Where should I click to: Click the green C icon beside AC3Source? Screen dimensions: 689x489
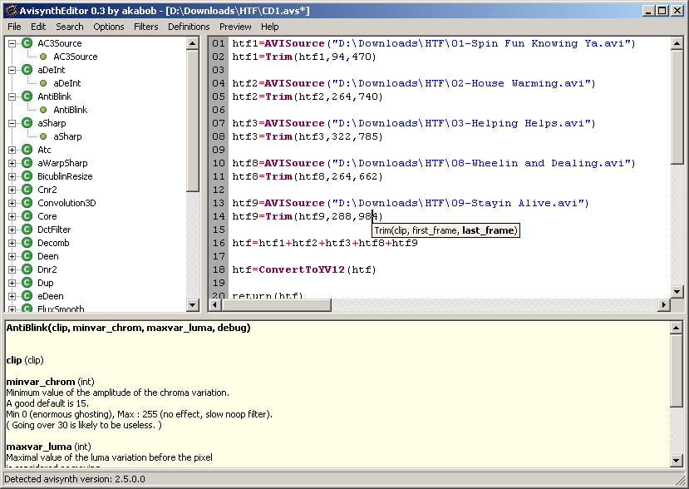point(27,43)
